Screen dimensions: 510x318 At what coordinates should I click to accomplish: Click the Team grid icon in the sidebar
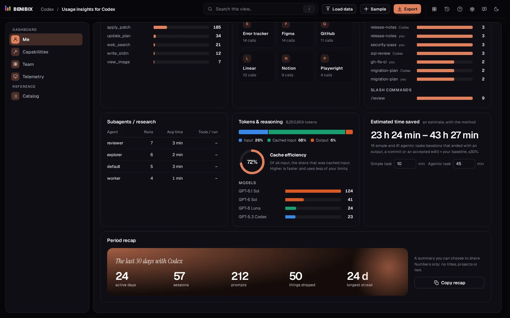pos(15,64)
